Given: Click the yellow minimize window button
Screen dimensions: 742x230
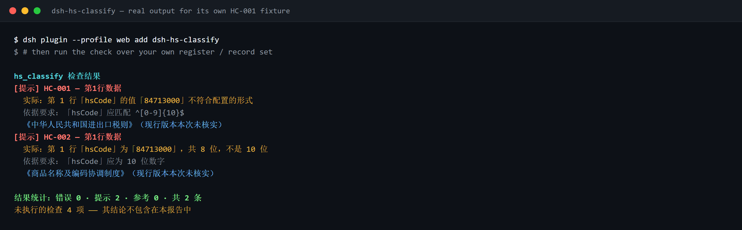Looking at the screenshot, I should [x=25, y=11].
